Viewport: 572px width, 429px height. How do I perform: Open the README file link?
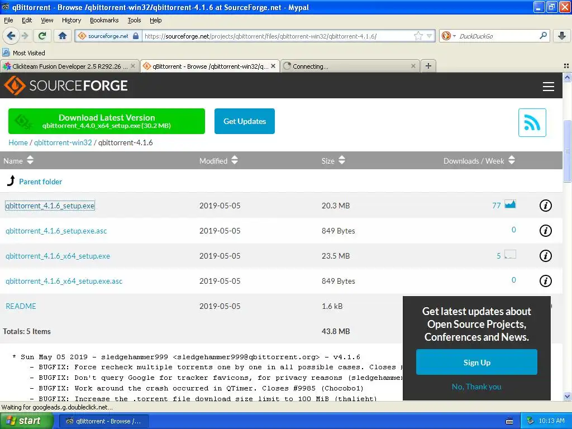pos(21,306)
